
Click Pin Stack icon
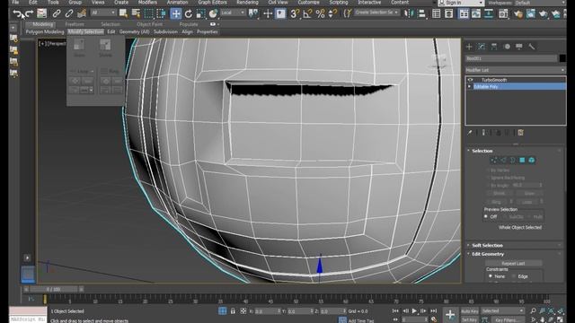pos(469,133)
